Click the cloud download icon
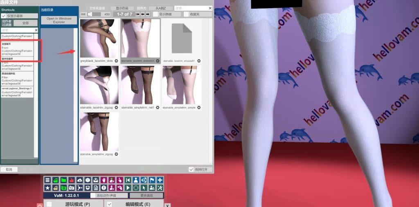Image resolution: width=419 pixels, height=207 pixels. click(79, 180)
